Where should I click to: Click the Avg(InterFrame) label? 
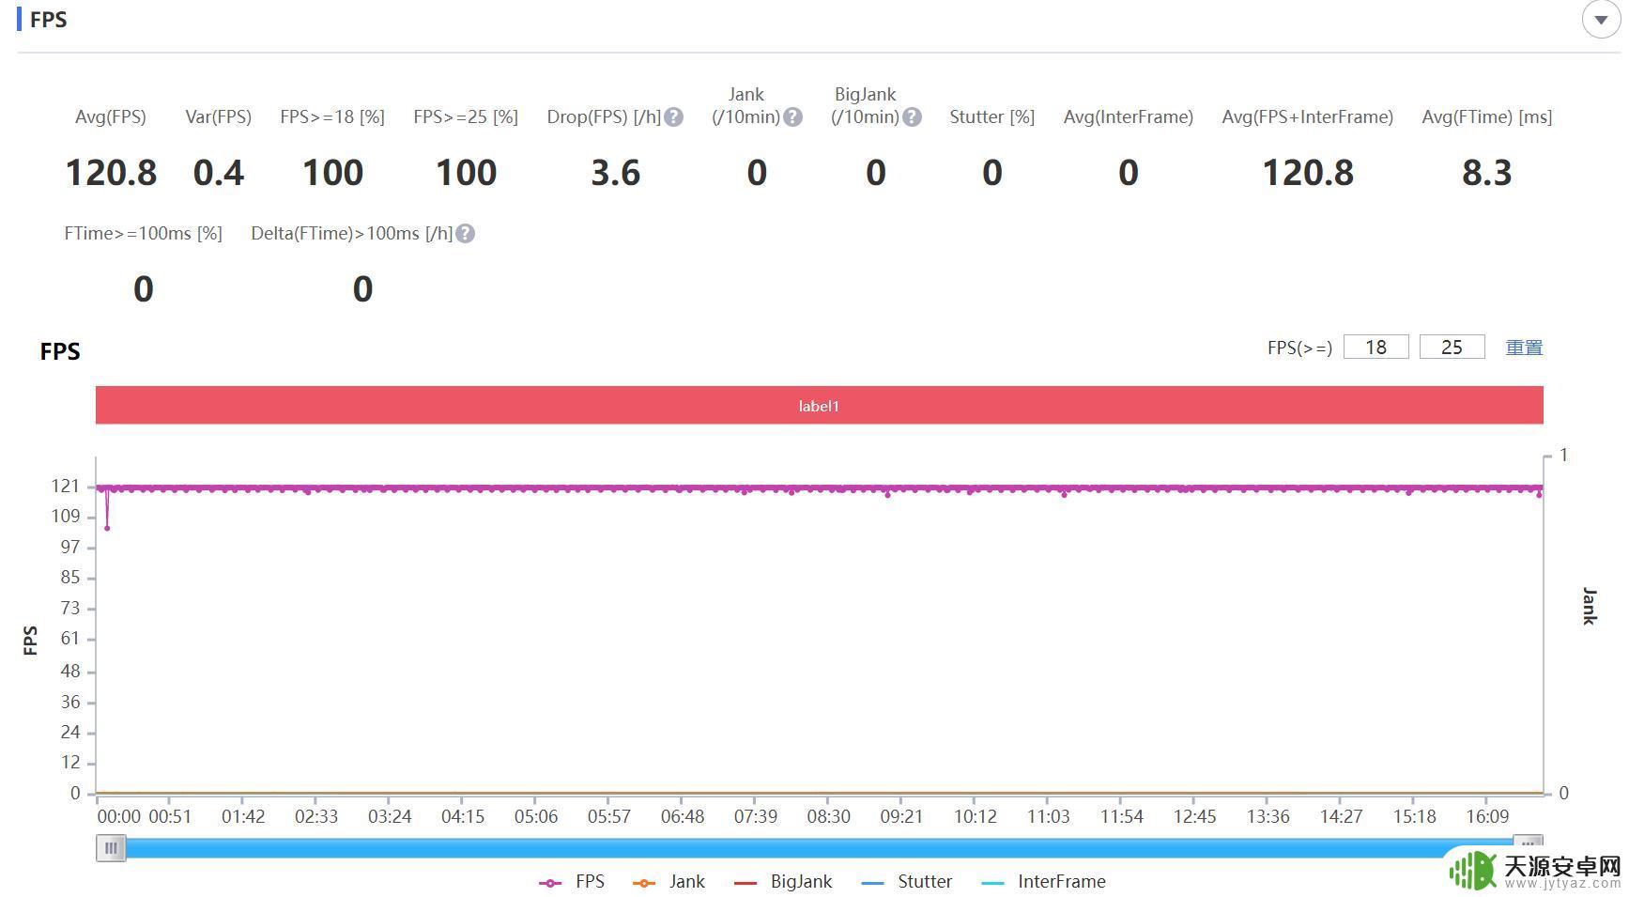pyautogui.click(x=1128, y=117)
